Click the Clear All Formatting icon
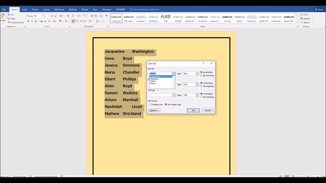 pyautogui.click(x=68, y=16)
